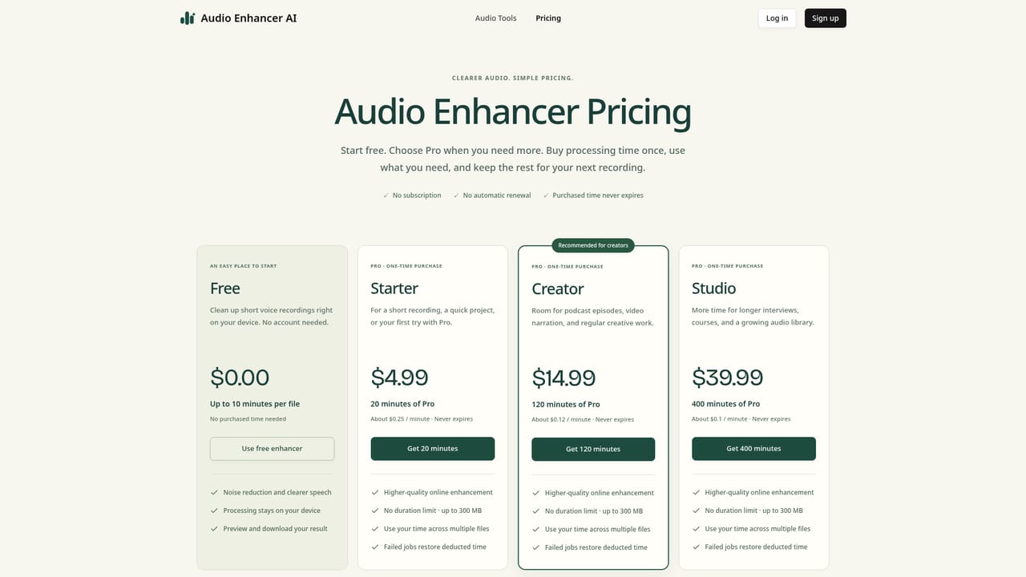Click "No purchased time needed" note
This screenshot has height=577, width=1026.
[248, 419]
